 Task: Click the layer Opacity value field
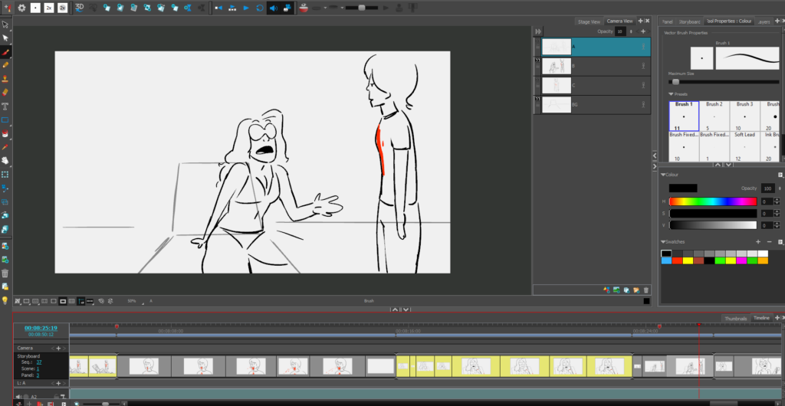[x=620, y=31]
